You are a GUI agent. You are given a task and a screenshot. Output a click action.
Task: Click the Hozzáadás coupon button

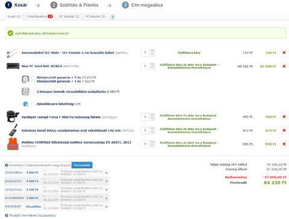pos(82,165)
